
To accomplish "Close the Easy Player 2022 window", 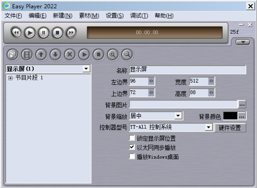I will tap(250, 6).
